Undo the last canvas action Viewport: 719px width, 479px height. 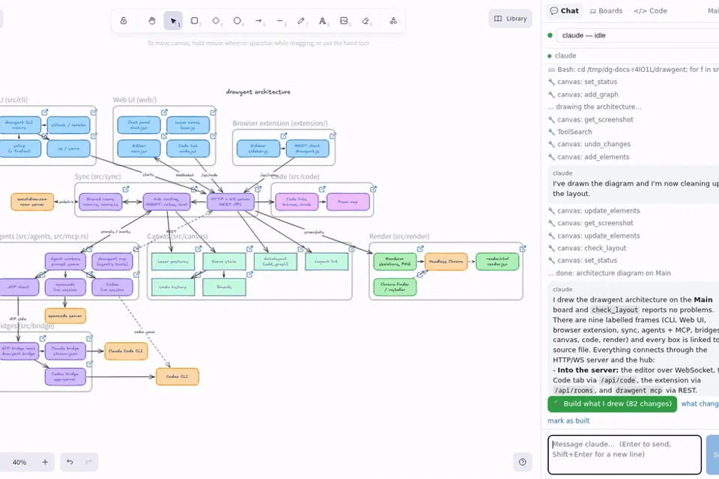pos(70,462)
